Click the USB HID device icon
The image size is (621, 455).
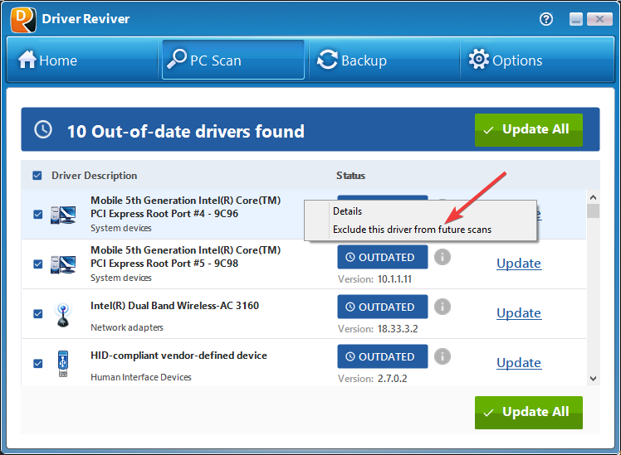coord(63,364)
